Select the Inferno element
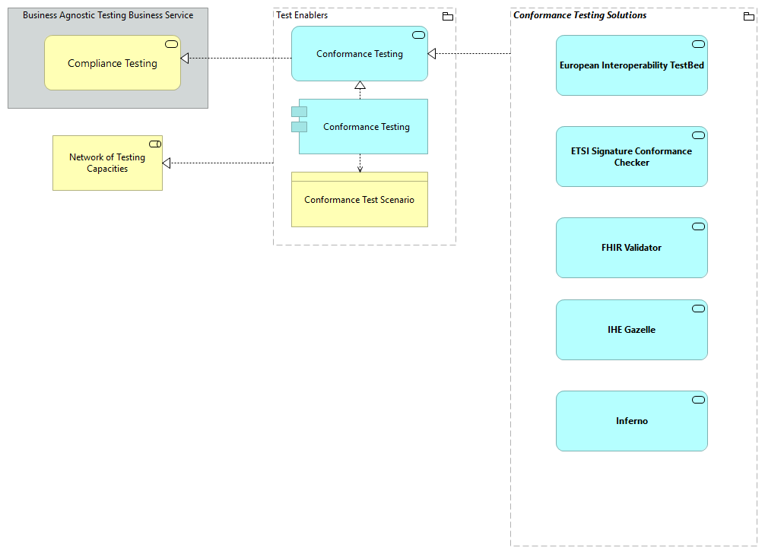Screen dimensions: 765x554 point(632,421)
